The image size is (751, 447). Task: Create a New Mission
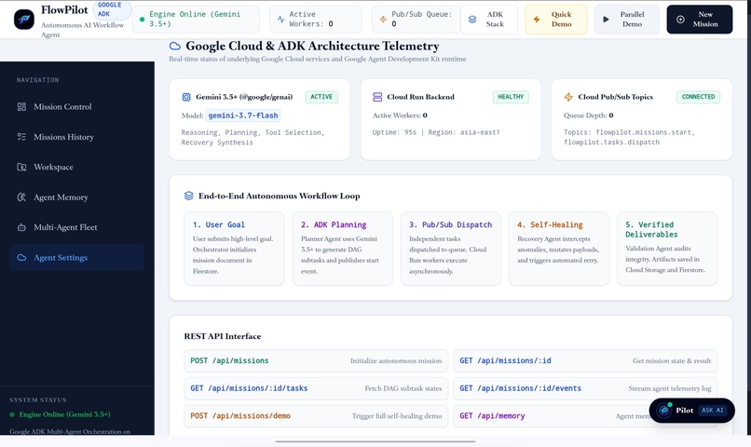pyautogui.click(x=699, y=20)
